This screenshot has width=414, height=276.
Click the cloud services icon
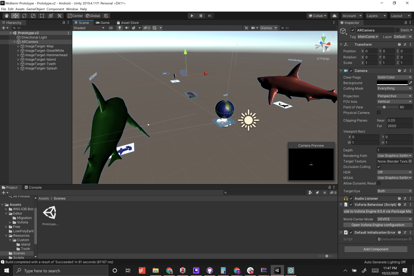(334, 16)
